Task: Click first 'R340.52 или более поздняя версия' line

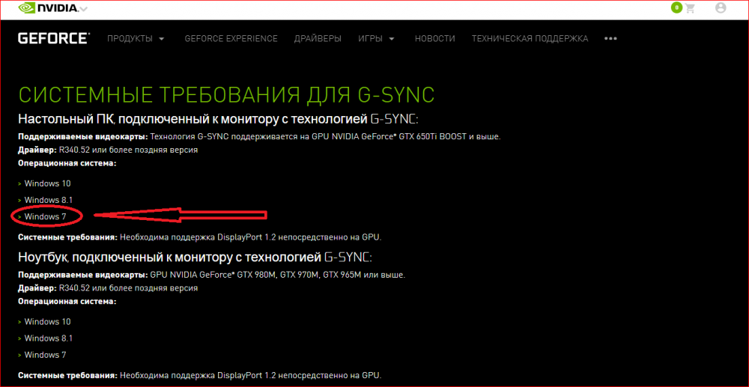Action: [x=129, y=150]
